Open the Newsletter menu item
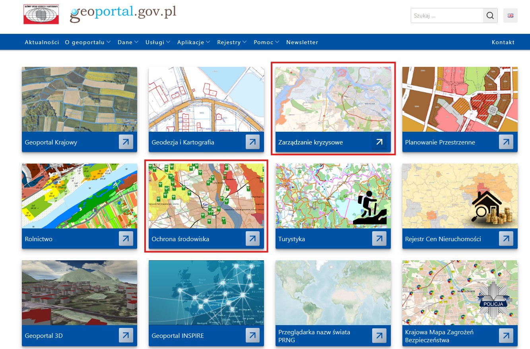The width and height of the screenshot is (530, 349). tap(302, 42)
